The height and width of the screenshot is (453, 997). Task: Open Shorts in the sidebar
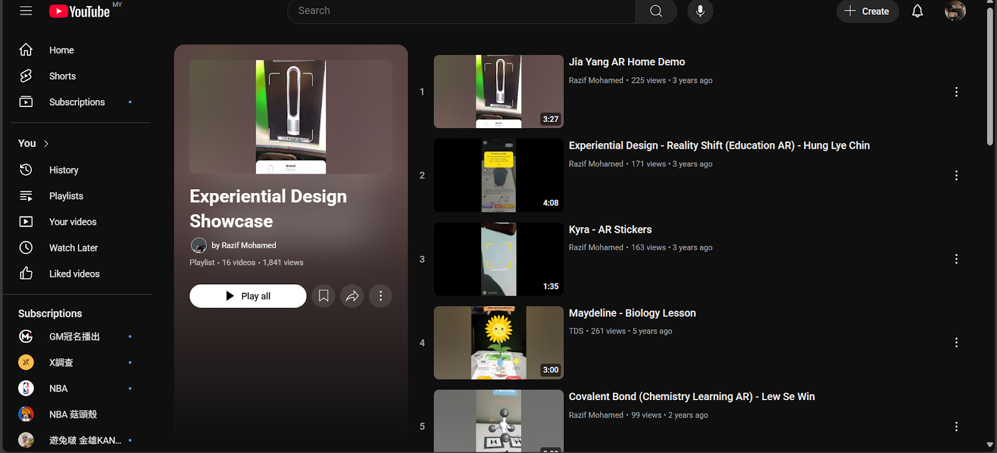(80, 76)
